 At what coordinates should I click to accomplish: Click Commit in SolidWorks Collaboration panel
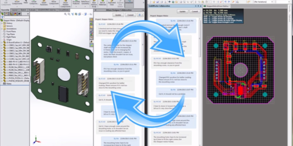195,11
